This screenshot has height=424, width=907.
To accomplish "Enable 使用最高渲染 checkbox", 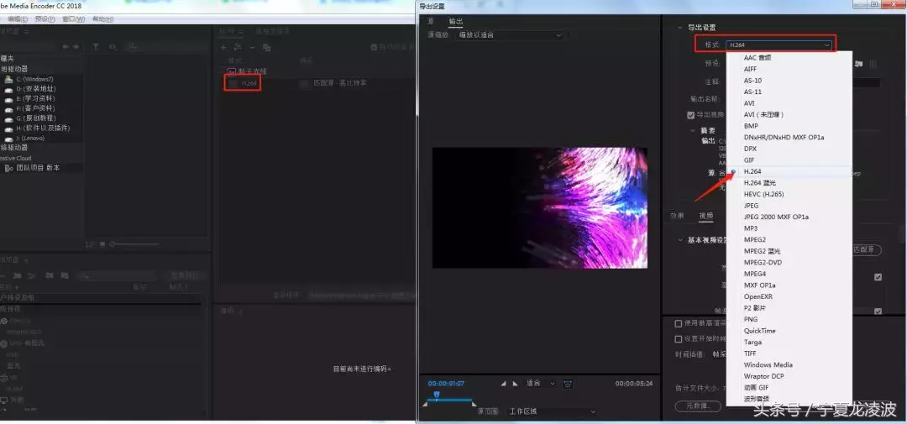I will tap(679, 323).
